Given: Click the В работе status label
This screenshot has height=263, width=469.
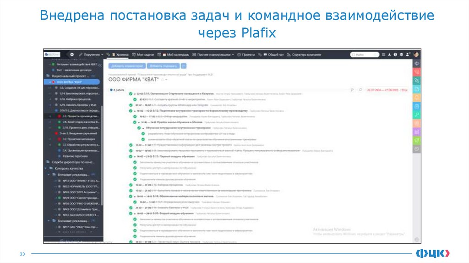Looking at the screenshot, I should click(x=117, y=90).
